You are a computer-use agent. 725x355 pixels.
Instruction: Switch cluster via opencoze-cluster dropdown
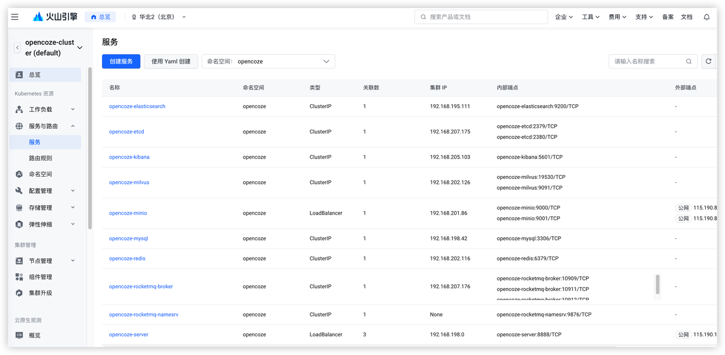pyautogui.click(x=79, y=48)
